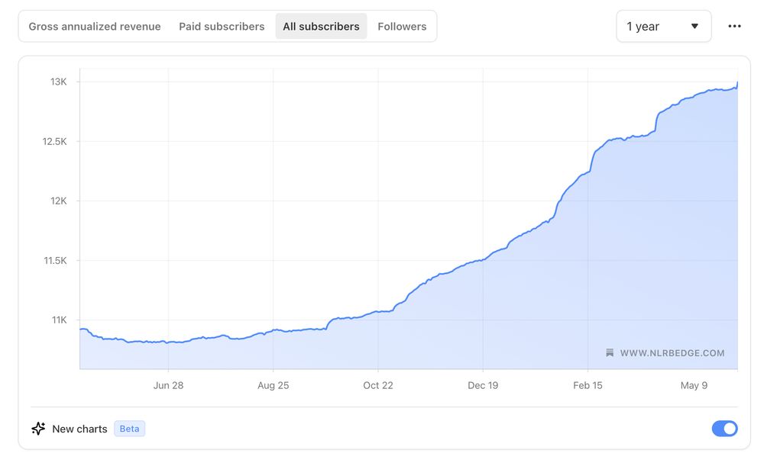Click the May 9 date label
Image resolution: width=764 pixels, height=466 pixels.
(x=694, y=385)
